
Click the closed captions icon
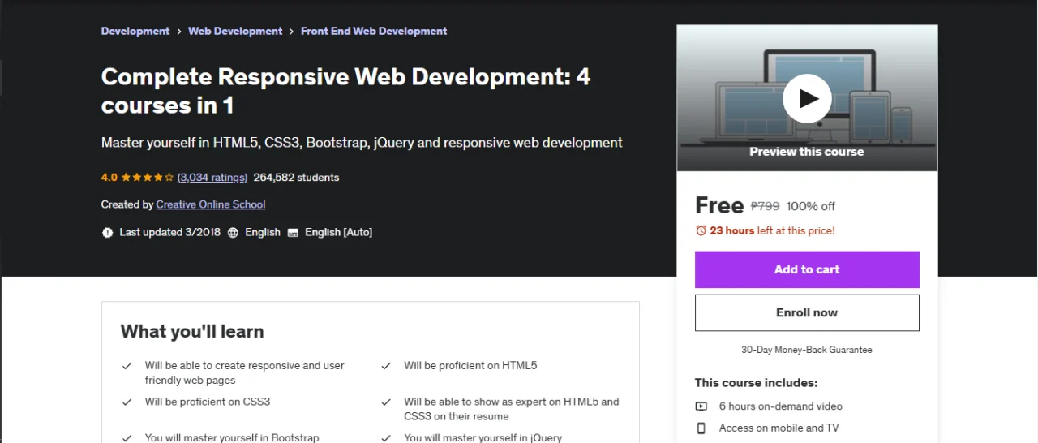tap(293, 232)
